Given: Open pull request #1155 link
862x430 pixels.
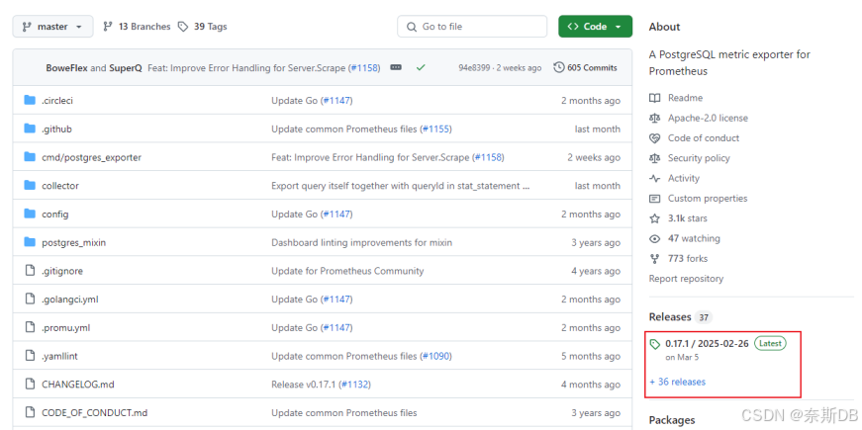Looking at the screenshot, I should click(x=435, y=129).
